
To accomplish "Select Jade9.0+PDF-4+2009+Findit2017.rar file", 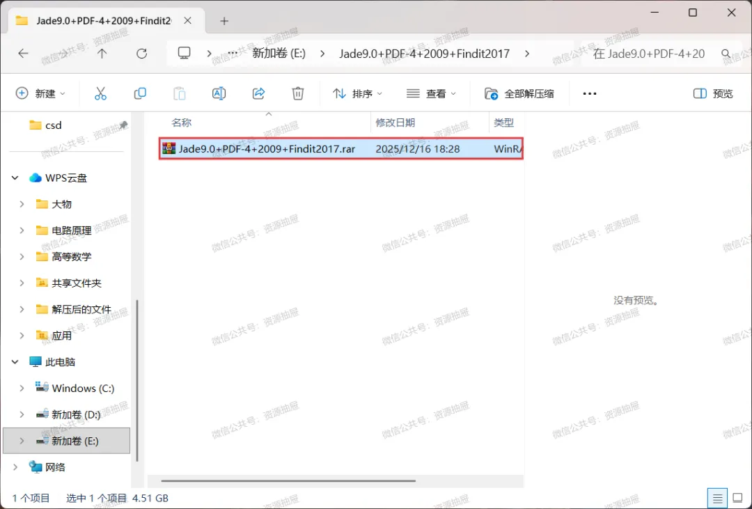I will (341, 149).
